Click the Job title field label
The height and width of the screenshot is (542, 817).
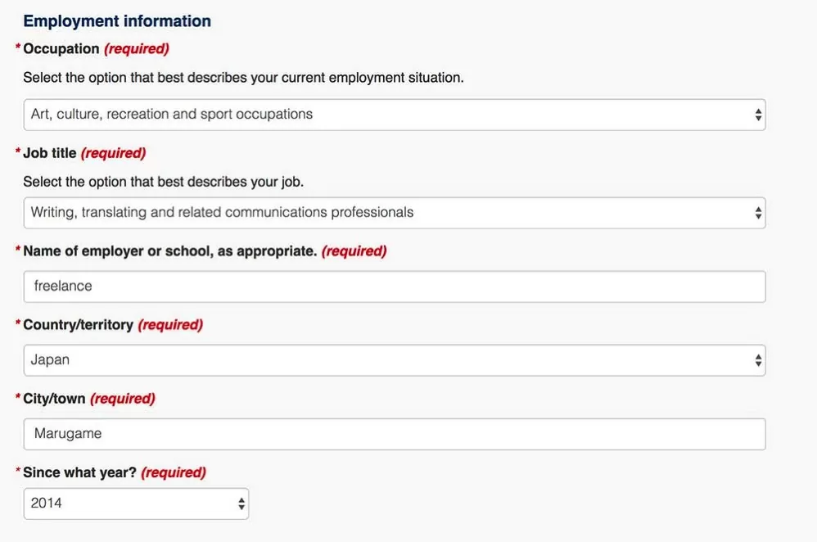(x=49, y=153)
